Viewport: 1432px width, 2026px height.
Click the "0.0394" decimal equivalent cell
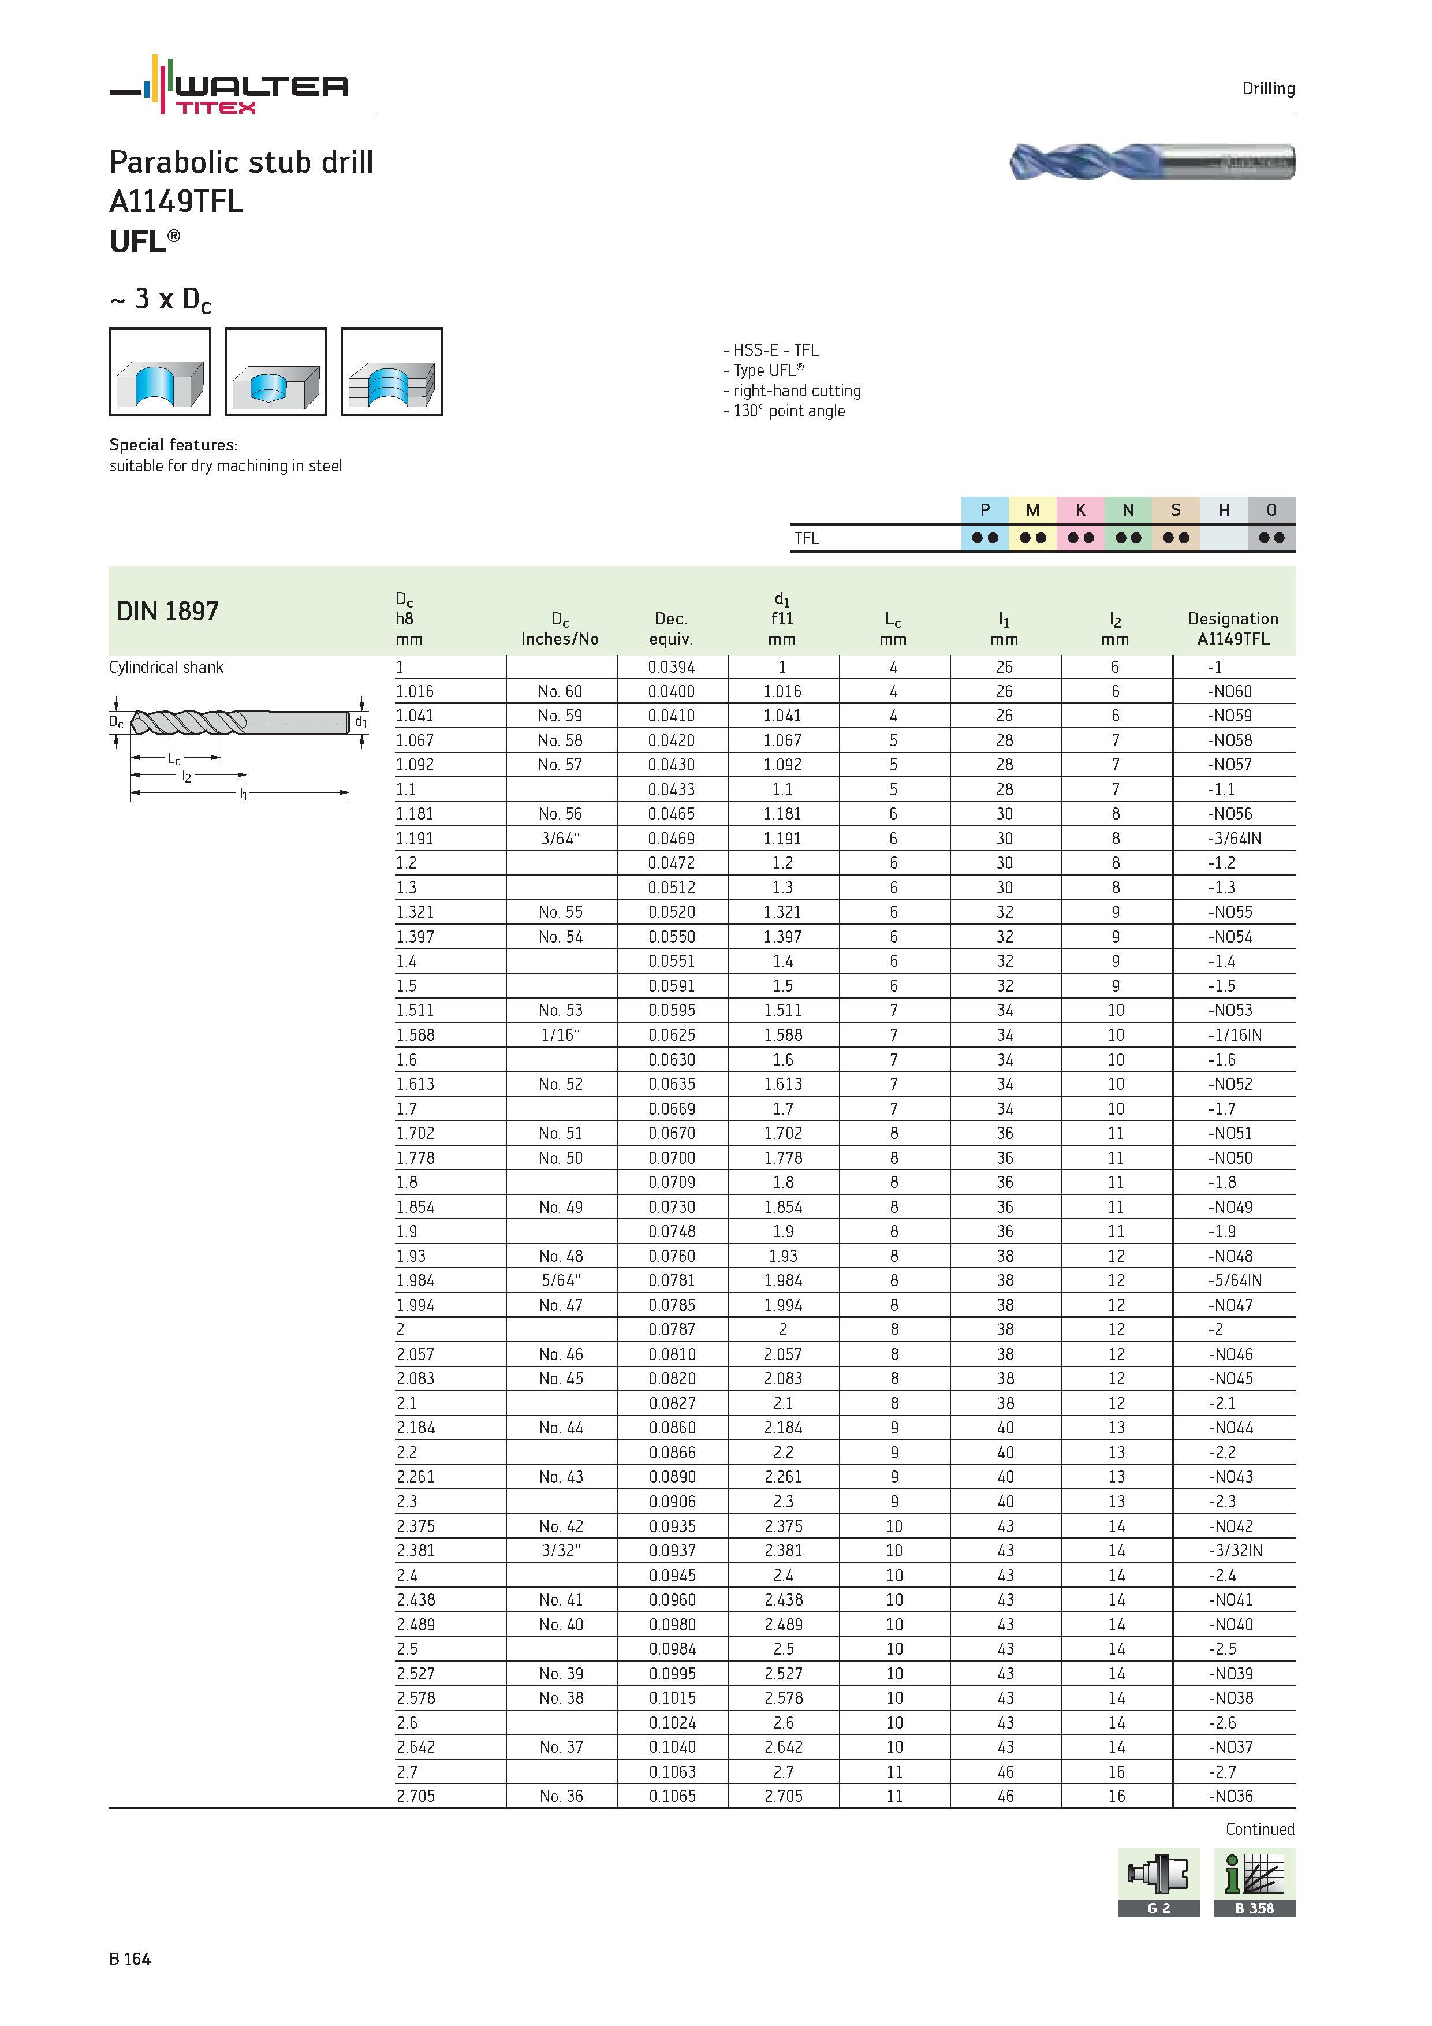(x=672, y=667)
